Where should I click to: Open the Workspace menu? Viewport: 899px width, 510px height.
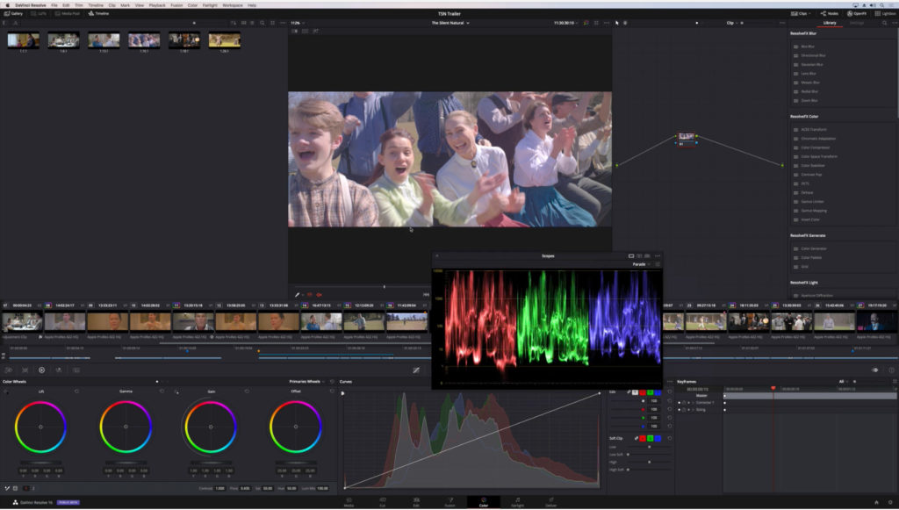click(x=232, y=5)
